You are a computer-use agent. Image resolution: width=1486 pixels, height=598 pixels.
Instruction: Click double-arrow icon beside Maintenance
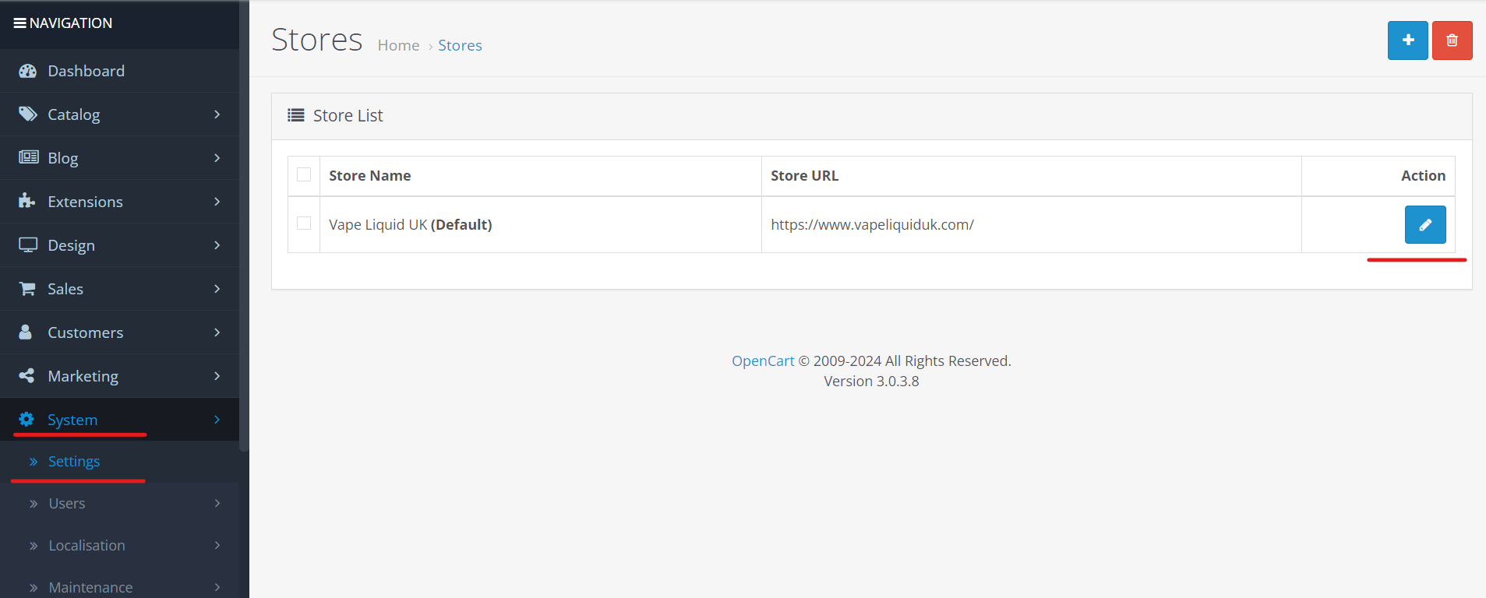pos(34,588)
